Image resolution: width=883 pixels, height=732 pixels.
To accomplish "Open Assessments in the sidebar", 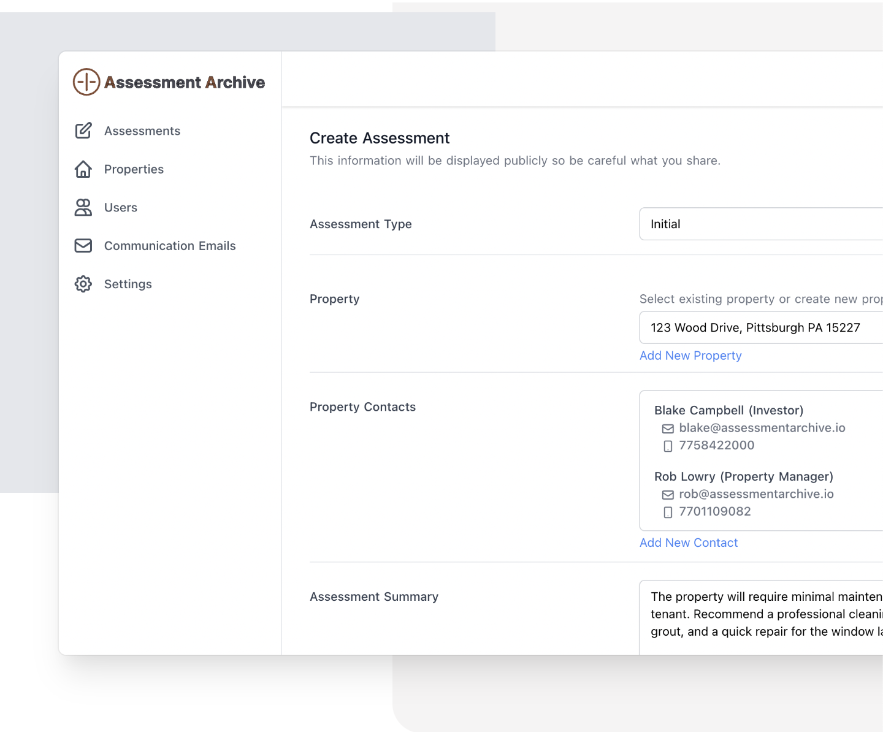I will pos(142,131).
